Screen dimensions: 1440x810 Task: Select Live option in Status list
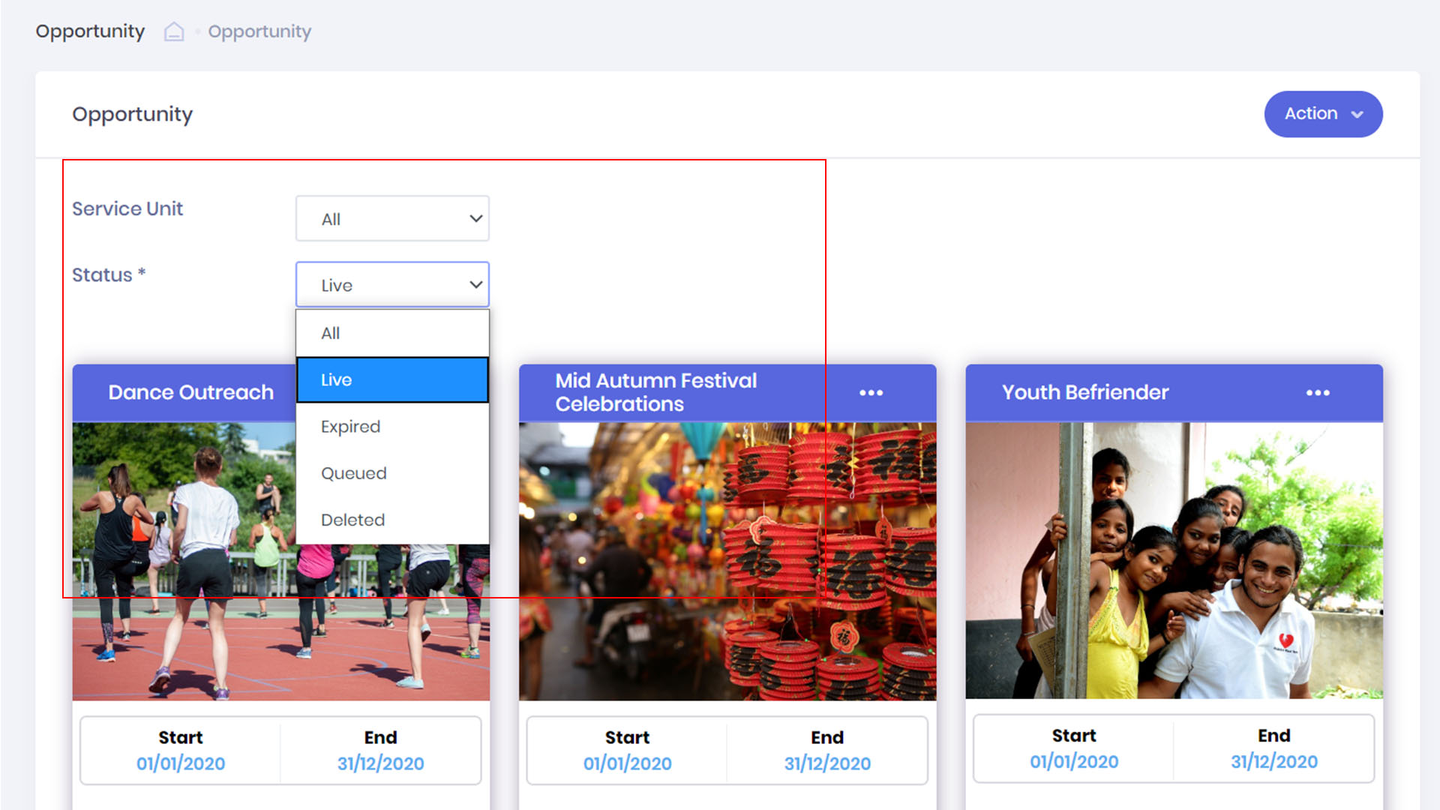[x=392, y=380]
